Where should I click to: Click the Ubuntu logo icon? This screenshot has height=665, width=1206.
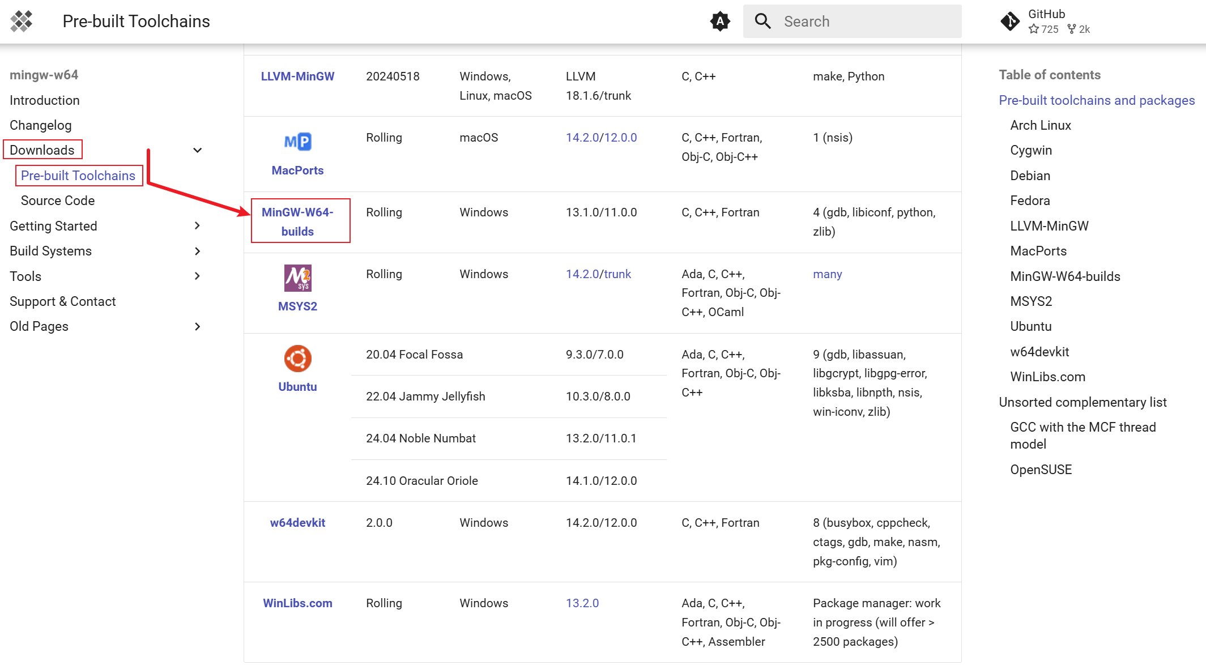(x=297, y=359)
